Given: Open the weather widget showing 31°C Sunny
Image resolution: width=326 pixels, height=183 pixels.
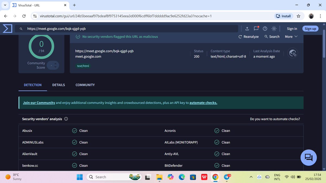Looking at the screenshot, I should point(14,177).
